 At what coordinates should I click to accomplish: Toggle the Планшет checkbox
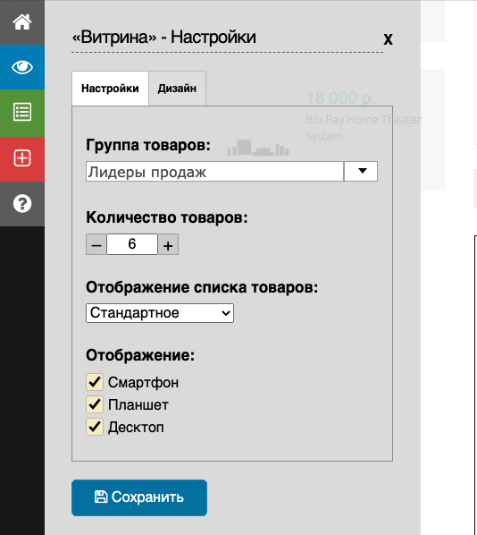click(95, 404)
